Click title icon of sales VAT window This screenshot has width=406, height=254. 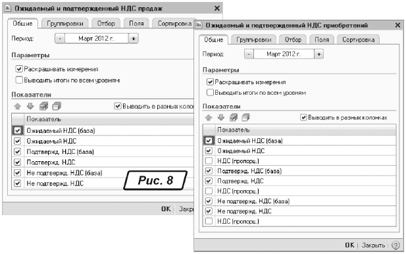(8, 9)
